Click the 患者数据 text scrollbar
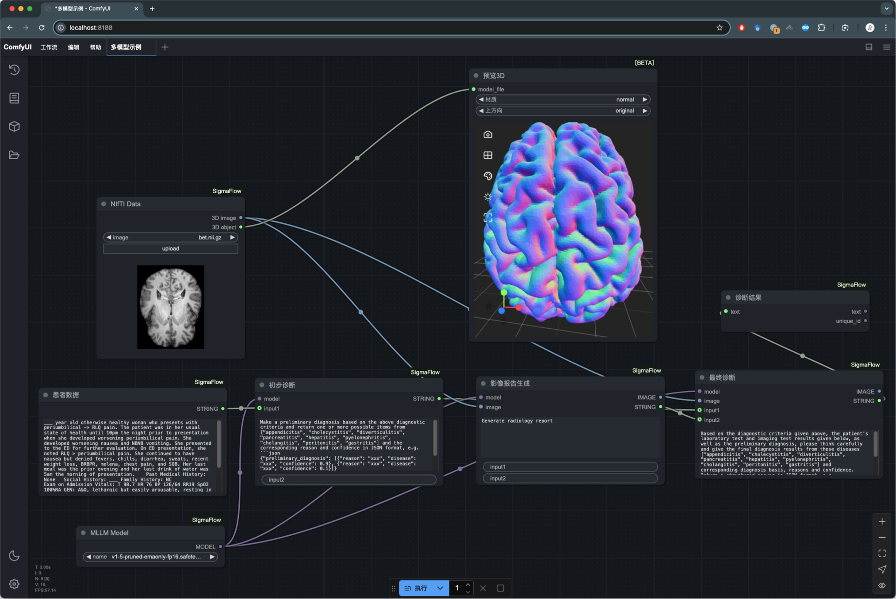 219,443
